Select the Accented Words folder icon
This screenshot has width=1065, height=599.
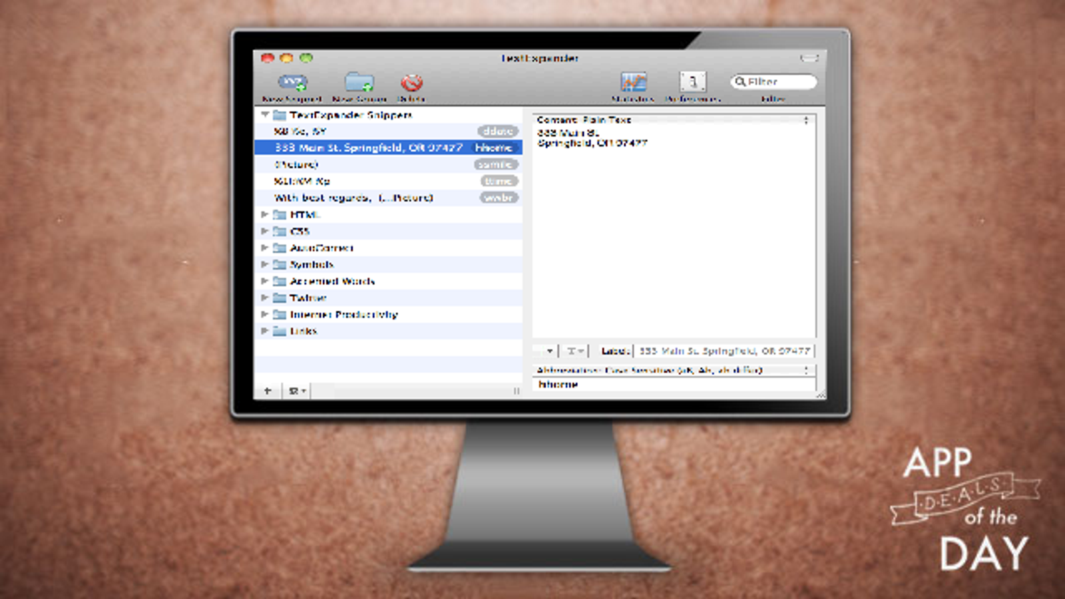(x=280, y=281)
